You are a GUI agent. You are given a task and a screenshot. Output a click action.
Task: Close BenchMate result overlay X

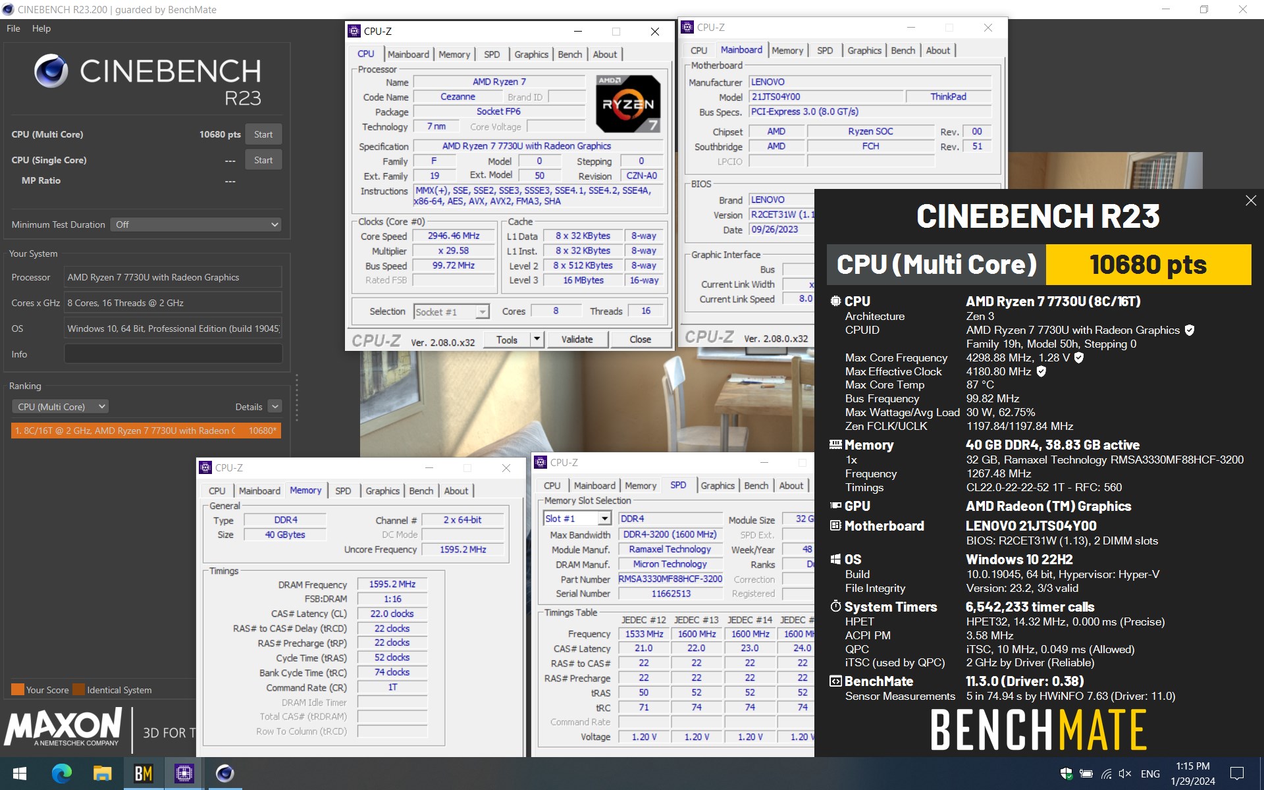click(x=1251, y=201)
